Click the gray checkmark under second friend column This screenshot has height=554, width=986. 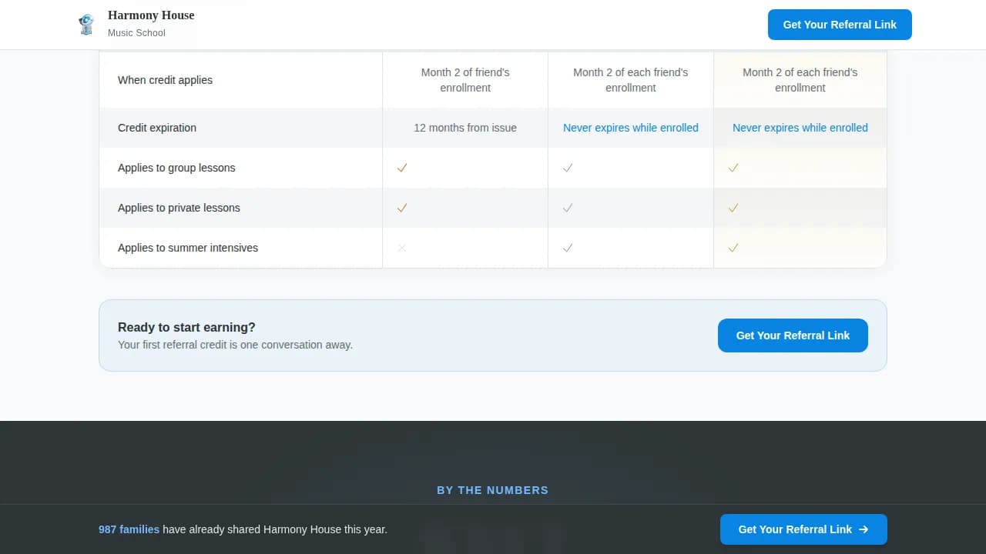567,168
